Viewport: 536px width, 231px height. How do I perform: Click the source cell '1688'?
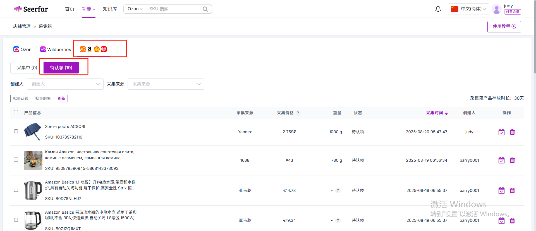pyautogui.click(x=245, y=160)
